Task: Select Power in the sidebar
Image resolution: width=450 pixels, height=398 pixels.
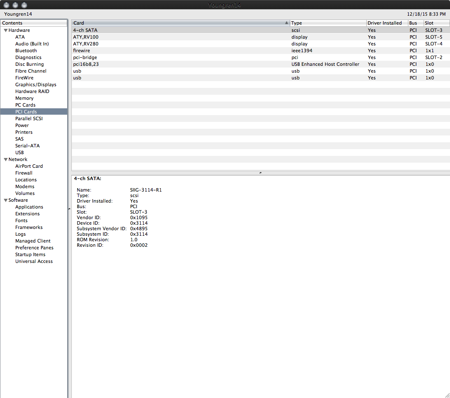Action: click(22, 125)
